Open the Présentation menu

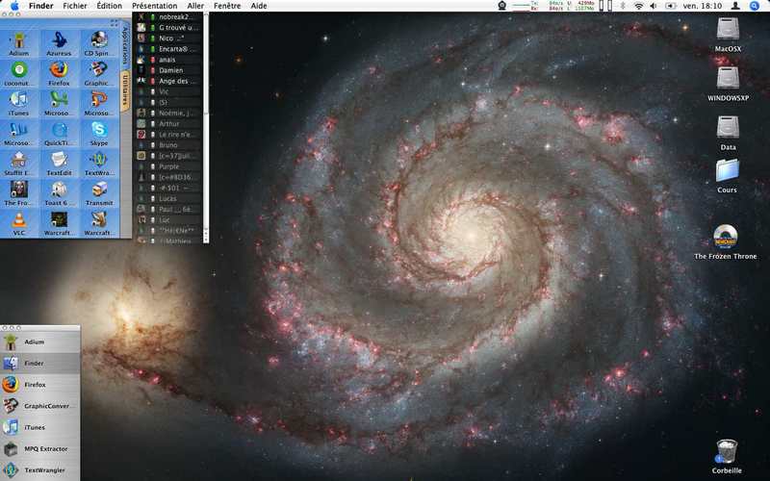click(x=154, y=6)
